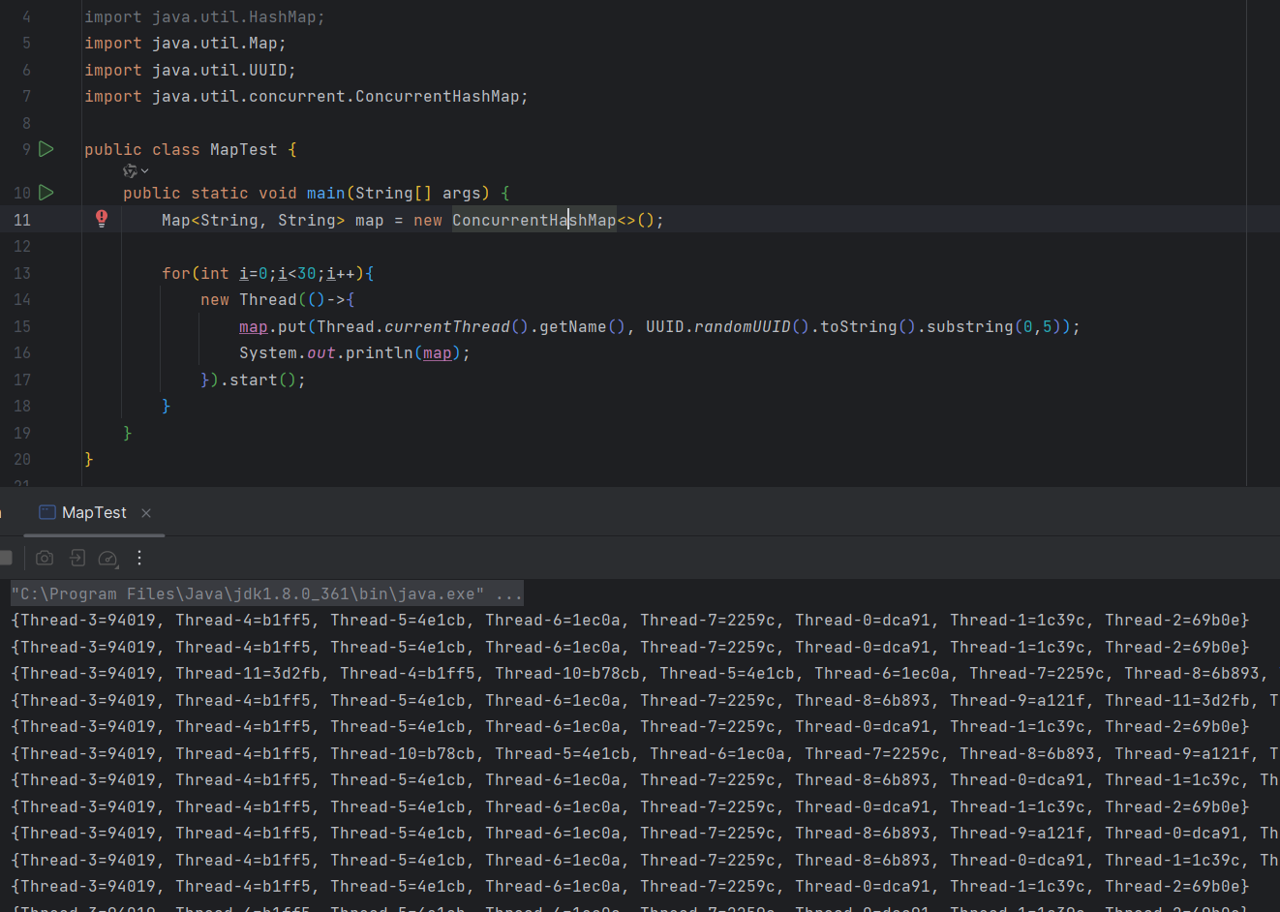The height and width of the screenshot is (912, 1280).
Task: Click 'String[] args' parameter on line 10
Action: pos(417,193)
